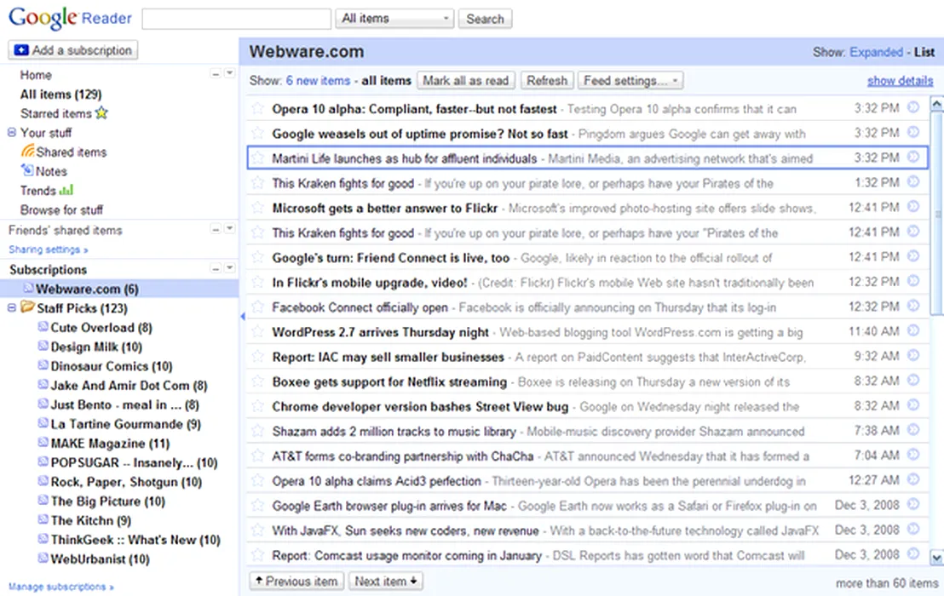Viewport: 944px width, 596px height.
Task: Open the All items search scope dropdown
Action: coord(394,19)
